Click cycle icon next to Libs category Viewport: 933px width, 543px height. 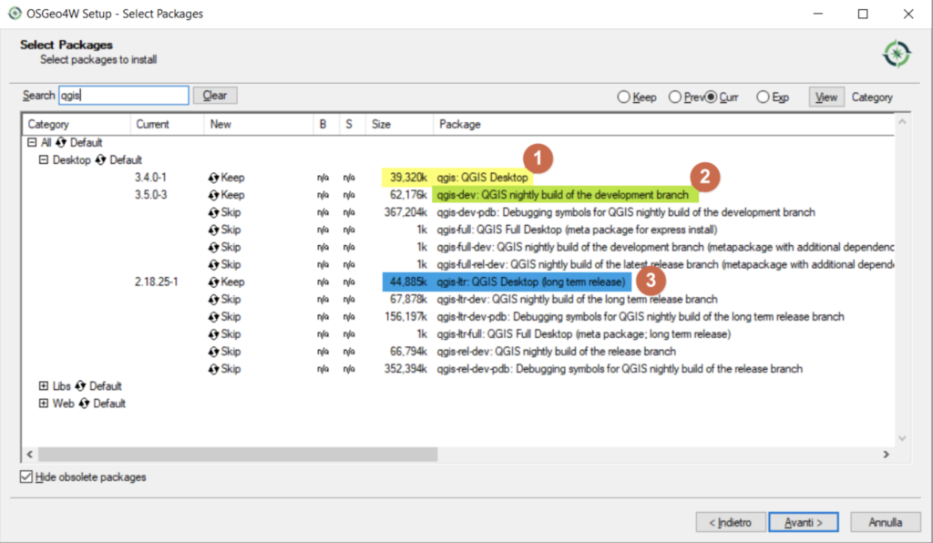point(80,386)
